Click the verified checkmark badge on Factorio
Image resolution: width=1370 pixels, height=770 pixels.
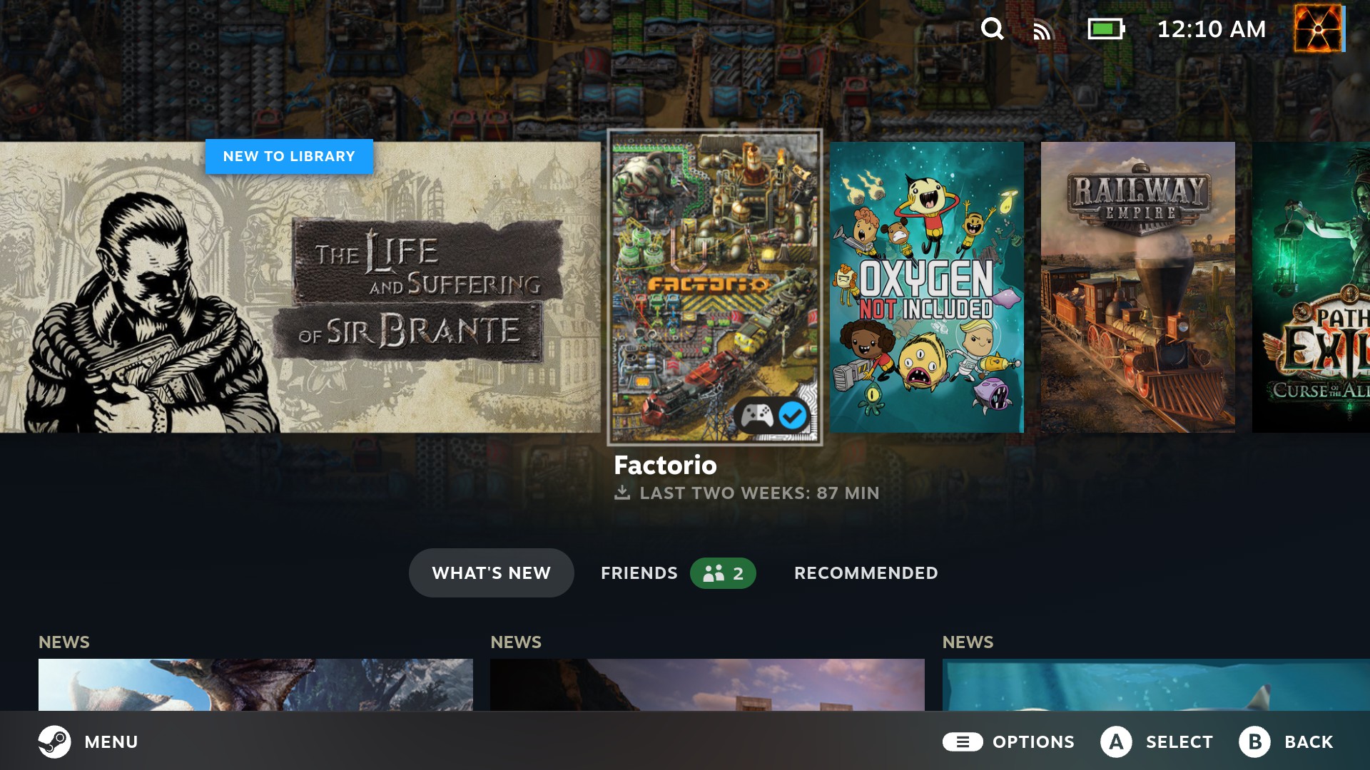pyautogui.click(x=792, y=415)
